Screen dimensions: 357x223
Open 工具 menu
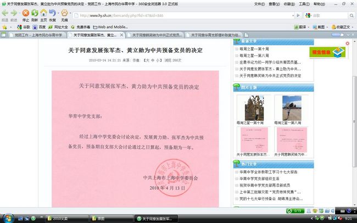click(x=304, y=4)
